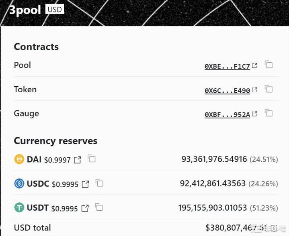The width and height of the screenshot is (289, 236).
Task: Click the DAI reserve balance amount
Action: pos(214,159)
